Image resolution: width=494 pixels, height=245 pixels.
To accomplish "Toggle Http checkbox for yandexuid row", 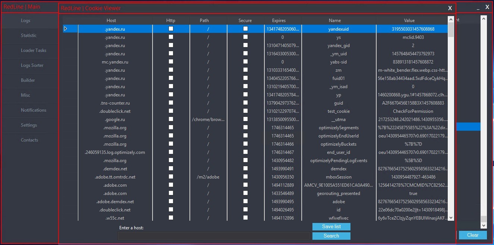I will [x=171, y=29].
